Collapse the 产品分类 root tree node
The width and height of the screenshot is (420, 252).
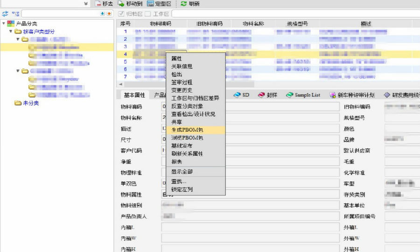(x=4, y=23)
